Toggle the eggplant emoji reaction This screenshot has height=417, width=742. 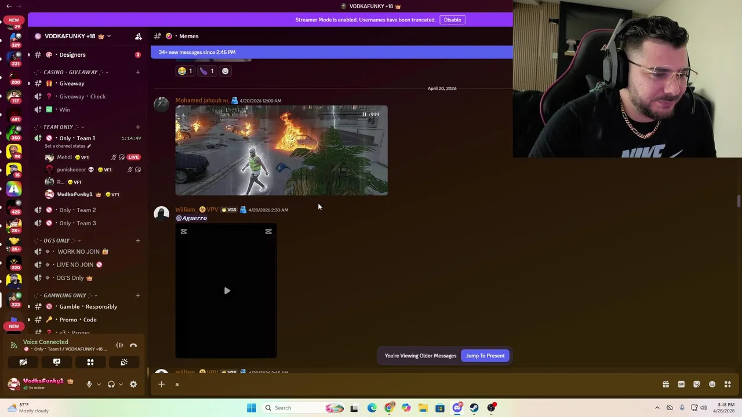pos(207,71)
